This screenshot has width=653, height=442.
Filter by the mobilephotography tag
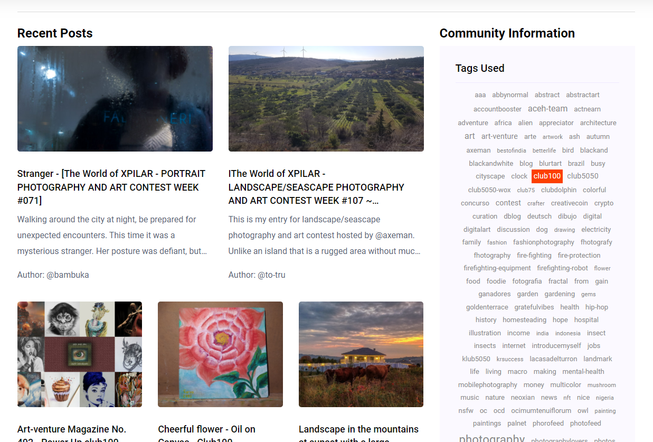[x=488, y=385]
